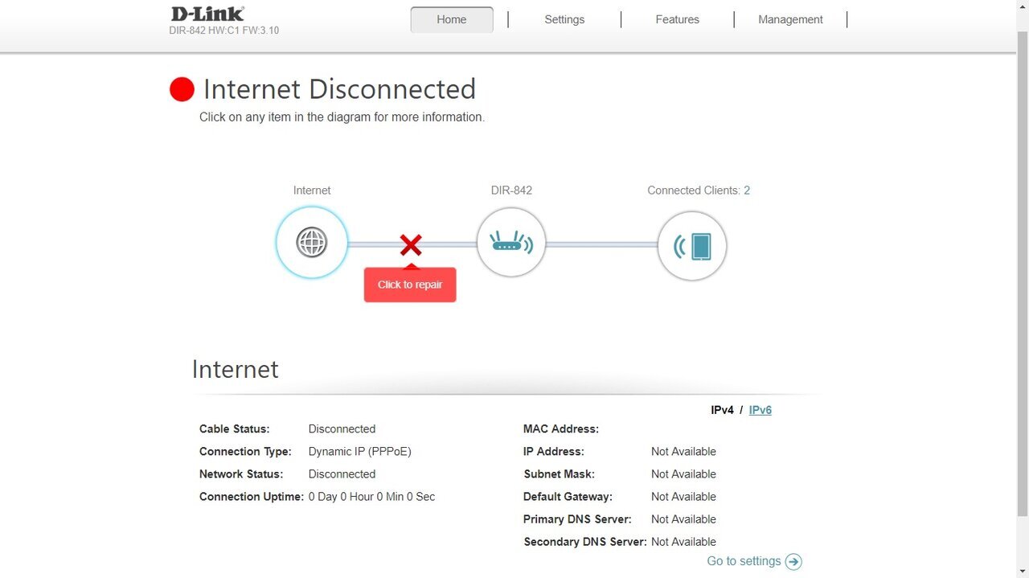Screen dimensions: 1029x578
Task: Switch to the IPv6 view
Action: pos(760,410)
